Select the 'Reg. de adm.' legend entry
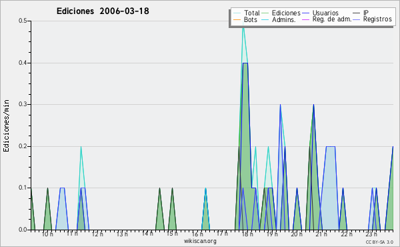Screen dimensions: 400x247 click(327, 19)
